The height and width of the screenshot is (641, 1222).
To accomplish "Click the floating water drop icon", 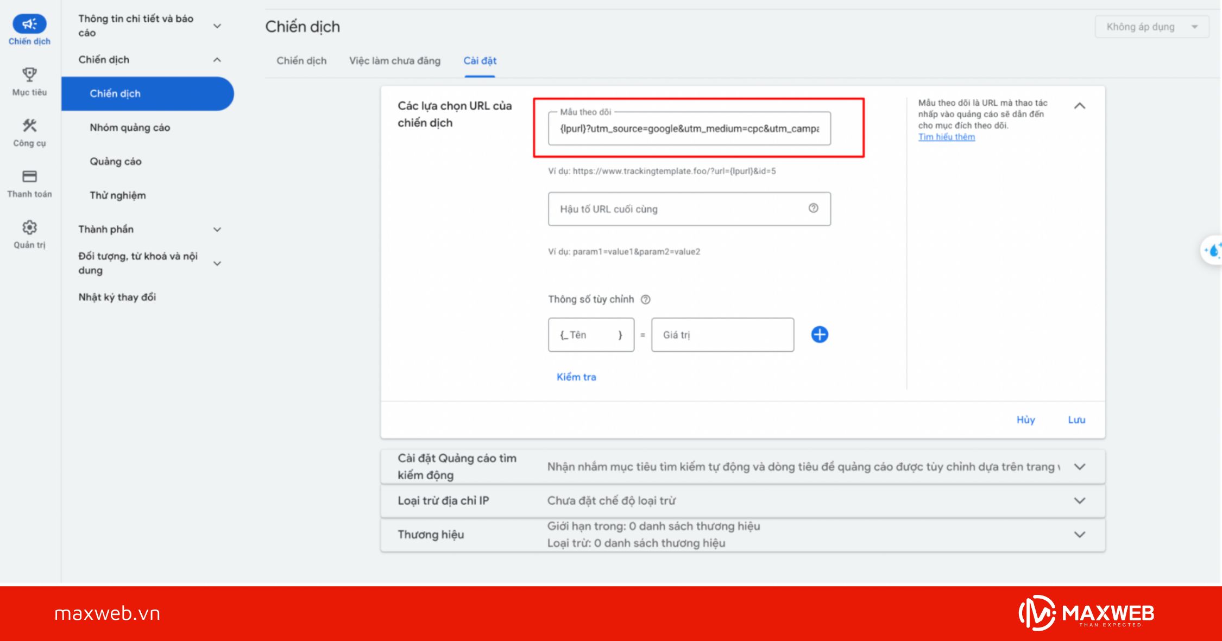I will [1213, 250].
